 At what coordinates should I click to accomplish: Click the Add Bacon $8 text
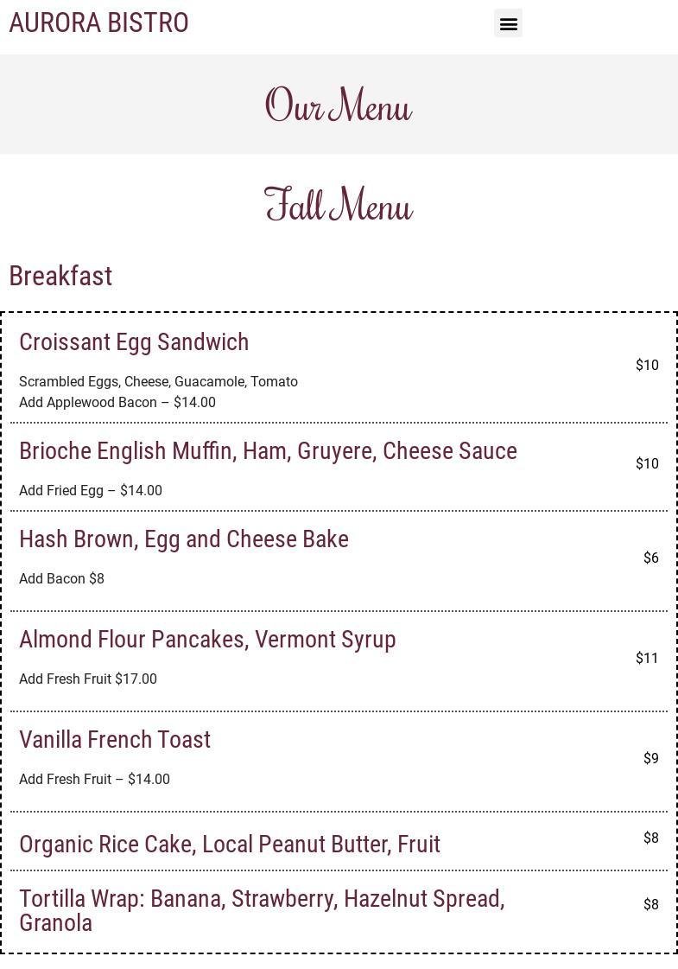[61, 578]
